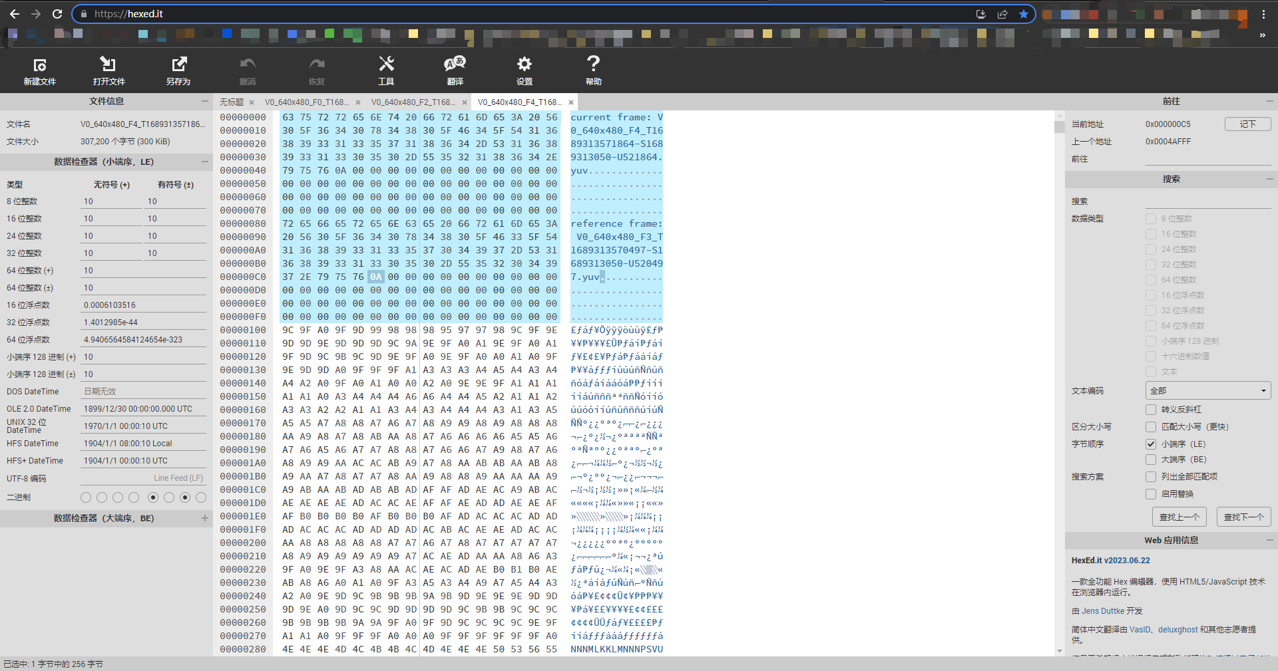Collapse the 前往 panel

pyautogui.click(x=1270, y=102)
